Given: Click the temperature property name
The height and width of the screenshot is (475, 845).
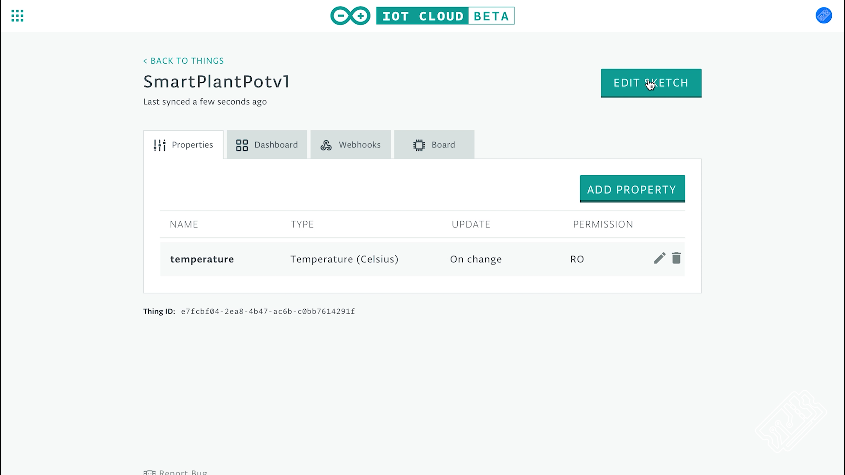Looking at the screenshot, I should pos(202,259).
